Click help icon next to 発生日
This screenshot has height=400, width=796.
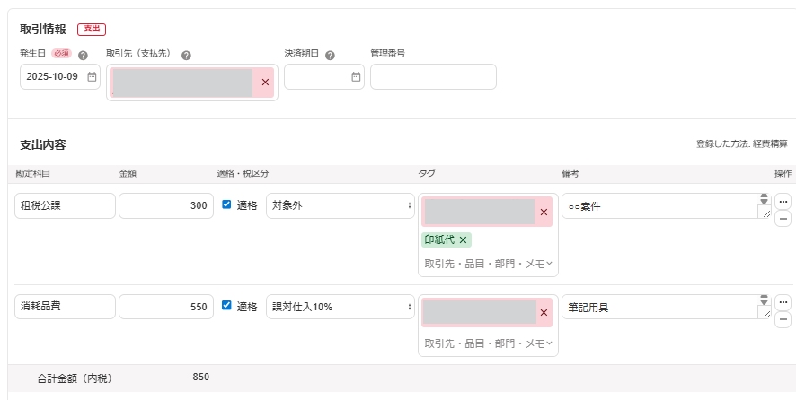pos(83,55)
